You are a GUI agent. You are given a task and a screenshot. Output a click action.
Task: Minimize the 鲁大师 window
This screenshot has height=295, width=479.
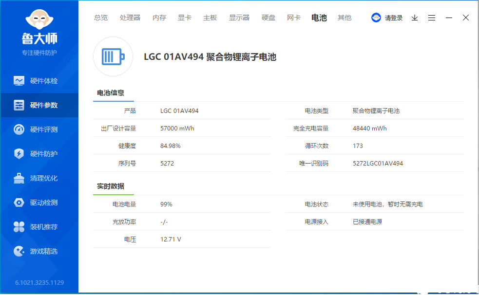tap(449, 18)
